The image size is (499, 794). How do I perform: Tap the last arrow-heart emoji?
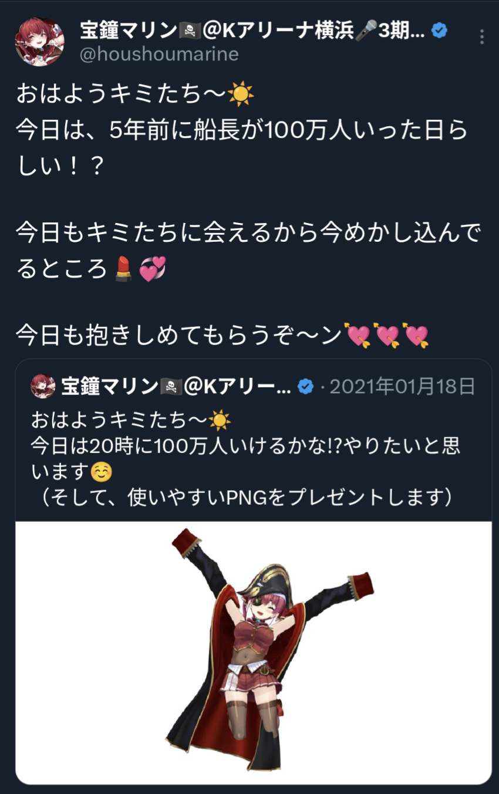[x=416, y=335]
